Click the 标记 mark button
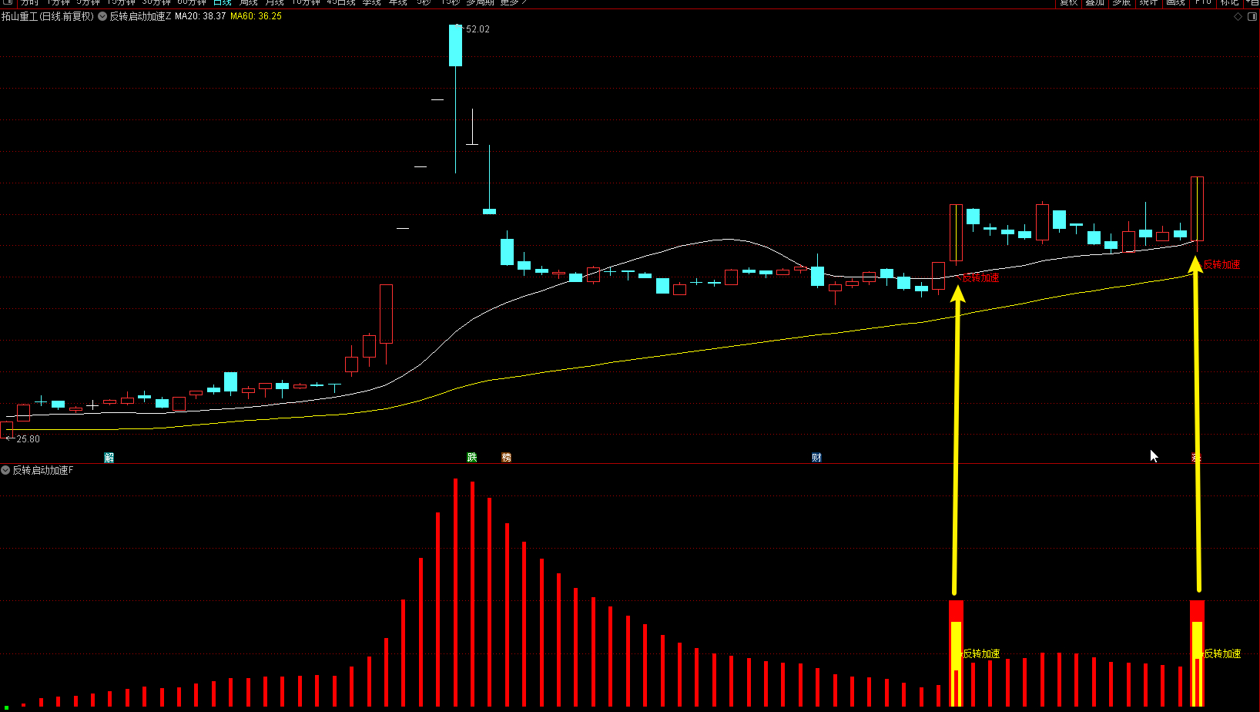This screenshot has height=712, width=1260. pyautogui.click(x=1229, y=2)
